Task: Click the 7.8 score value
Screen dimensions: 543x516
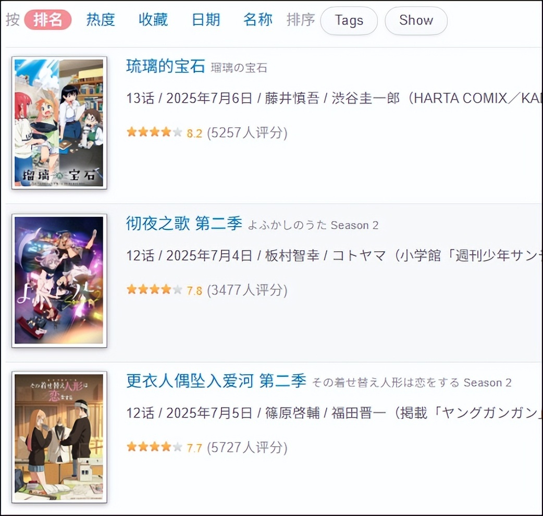Action: pos(194,290)
